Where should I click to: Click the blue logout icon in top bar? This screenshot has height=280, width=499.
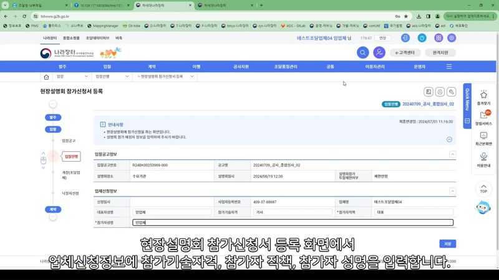[x=405, y=38]
